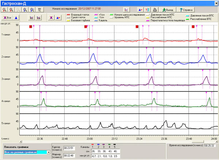Viewport: 219px width, 160px height.
Task: Click the crossed-out marker delete icon
Action: tap(51, 17)
